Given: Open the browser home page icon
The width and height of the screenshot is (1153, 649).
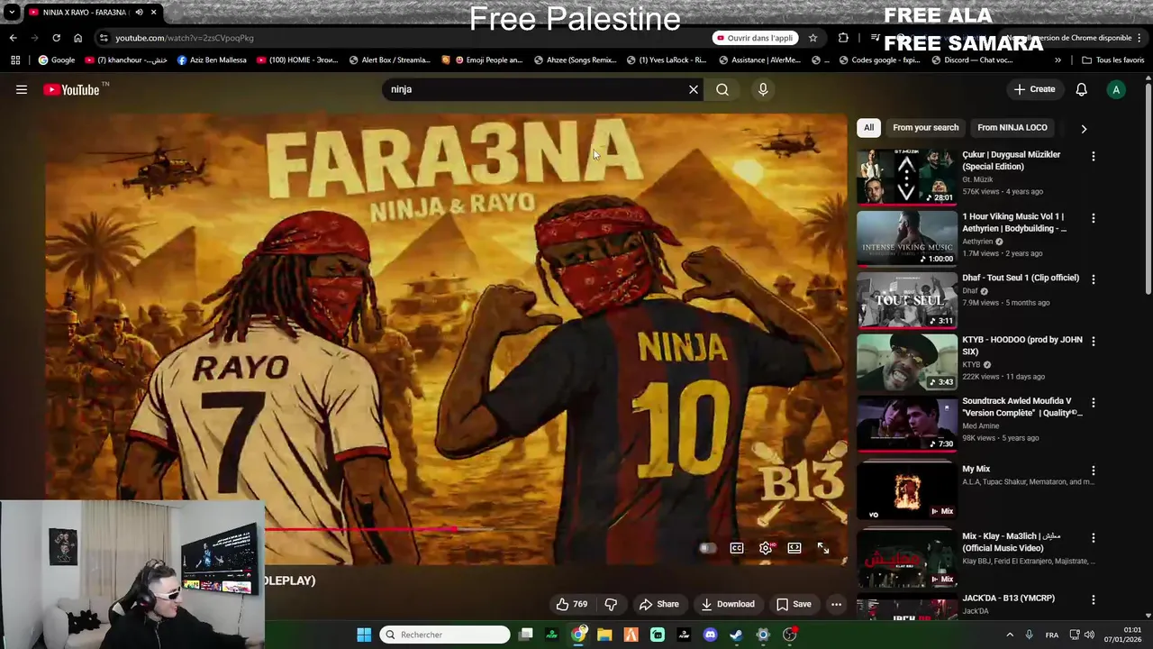Looking at the screenshot, I should pyautogui.click(x=77, y=38).
